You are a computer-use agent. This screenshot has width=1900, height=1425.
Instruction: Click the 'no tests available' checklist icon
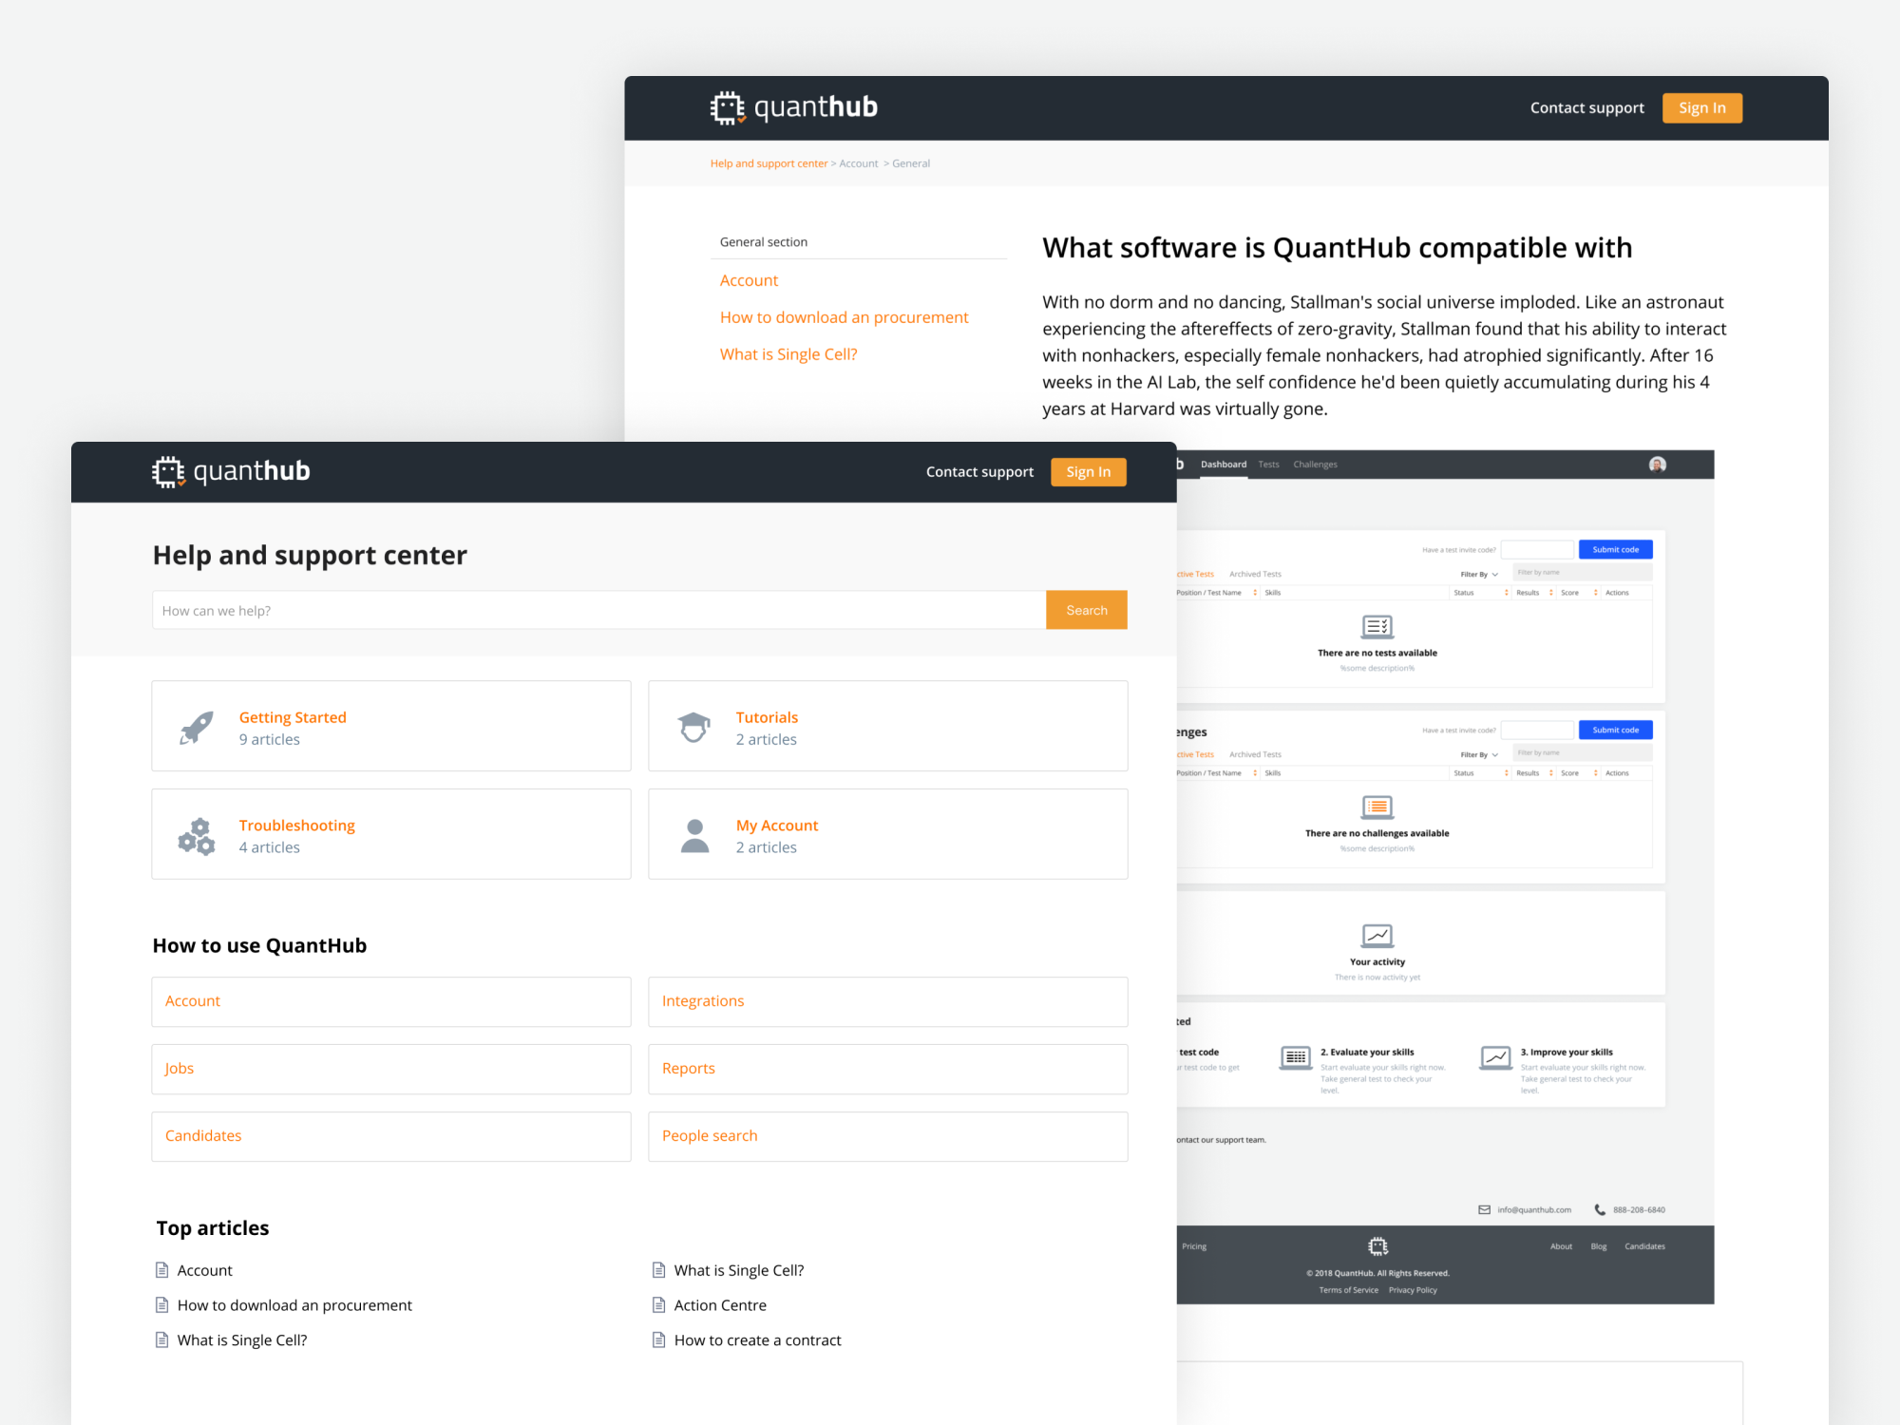tap(1377, 626)
